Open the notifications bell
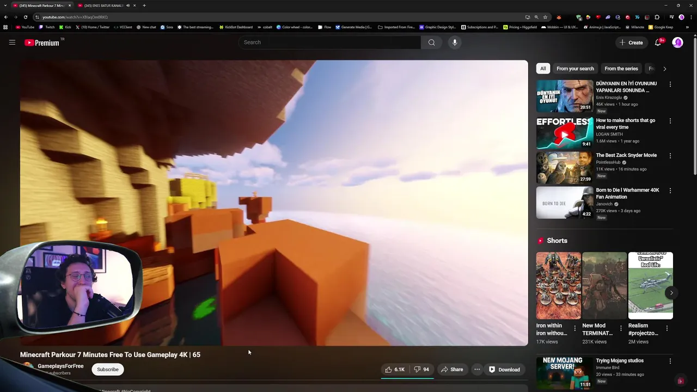The height and width of the screenshot is (392, 697). [658, 42]
